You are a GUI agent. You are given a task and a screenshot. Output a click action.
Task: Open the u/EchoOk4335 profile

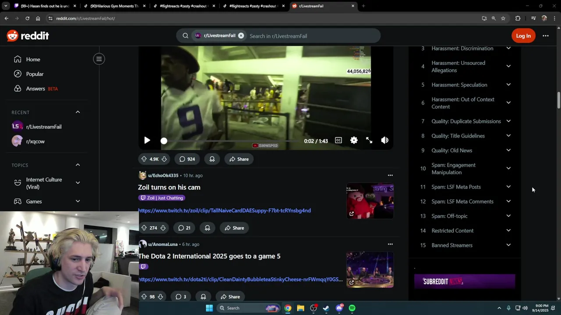pyautogui.click(x=163, y=175)
